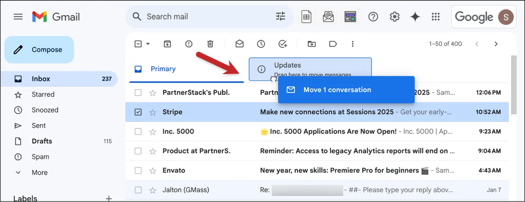Select the Envato email checkbox

click(x=138, y=170)
